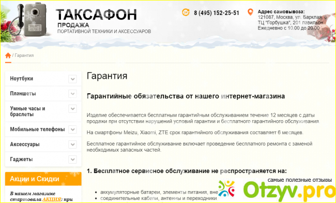Image resolution: width=336 pixels, height=203 pixels.
Task: Click the orange 24-hour phone icon
Action: click(x=186, y=12)
